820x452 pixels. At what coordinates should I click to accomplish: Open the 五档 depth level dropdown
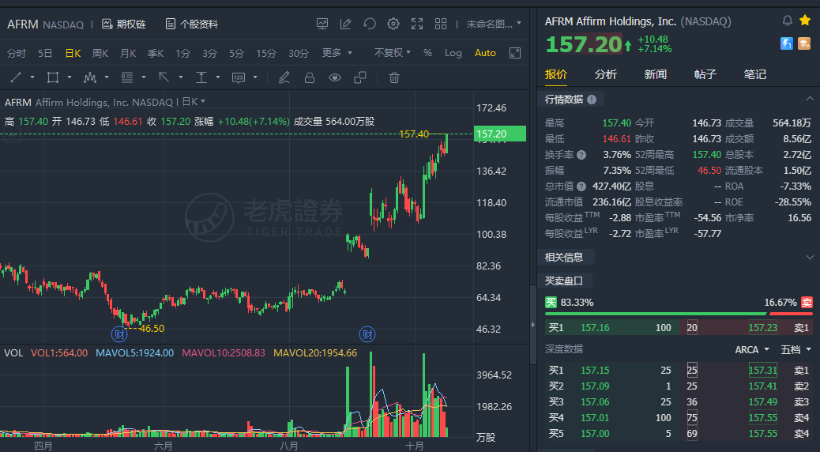pos(796,349)
